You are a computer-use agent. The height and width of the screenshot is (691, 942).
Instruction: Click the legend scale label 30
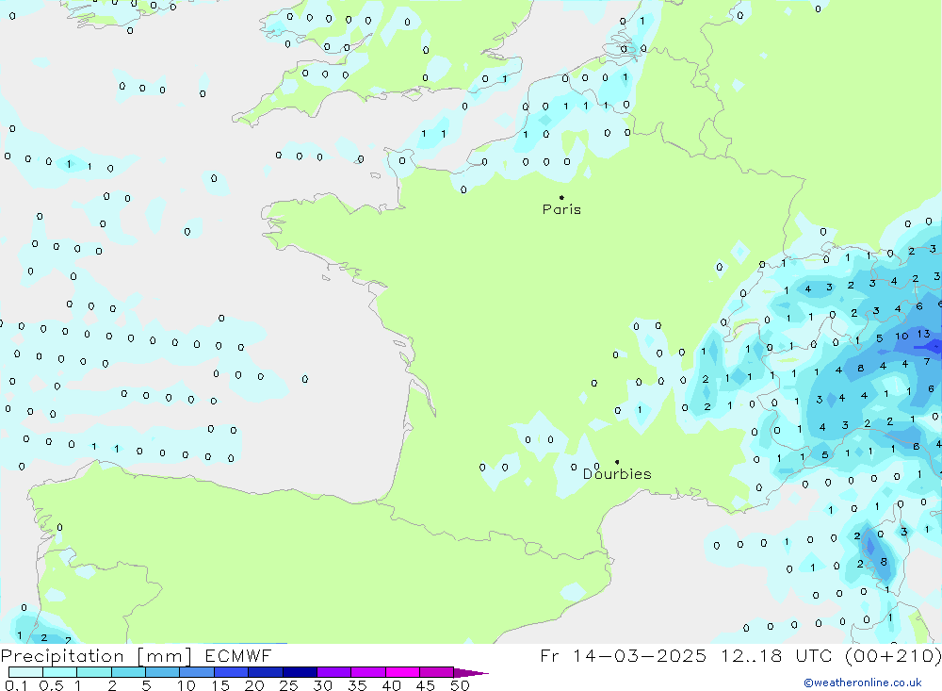[x=322, y=685]
